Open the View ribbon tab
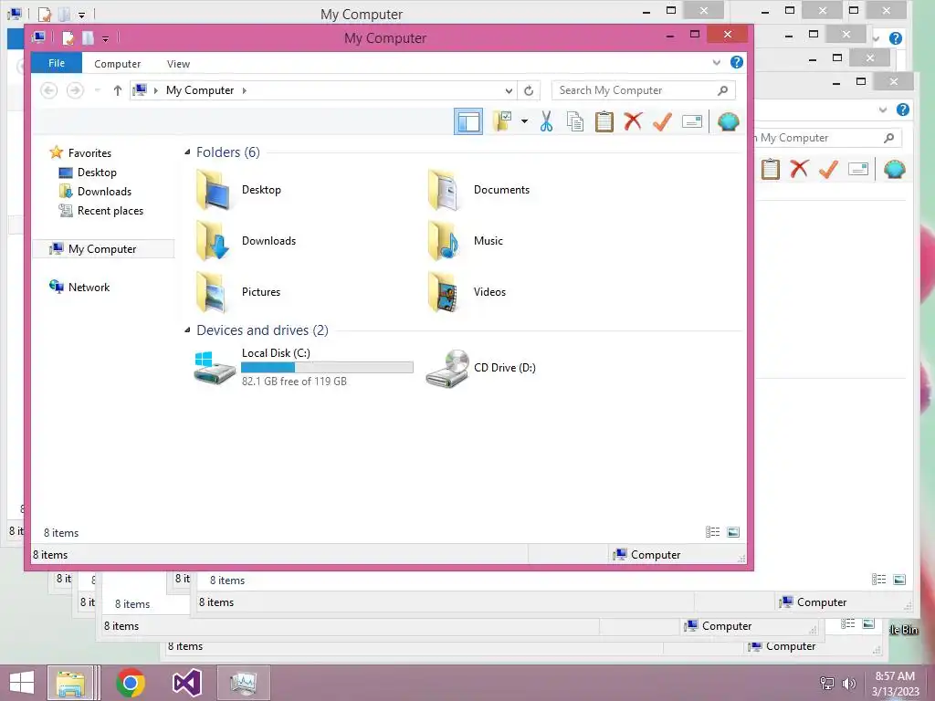This screenshot has width=935, height=701. pyautogui.click(x=178, y=63)
